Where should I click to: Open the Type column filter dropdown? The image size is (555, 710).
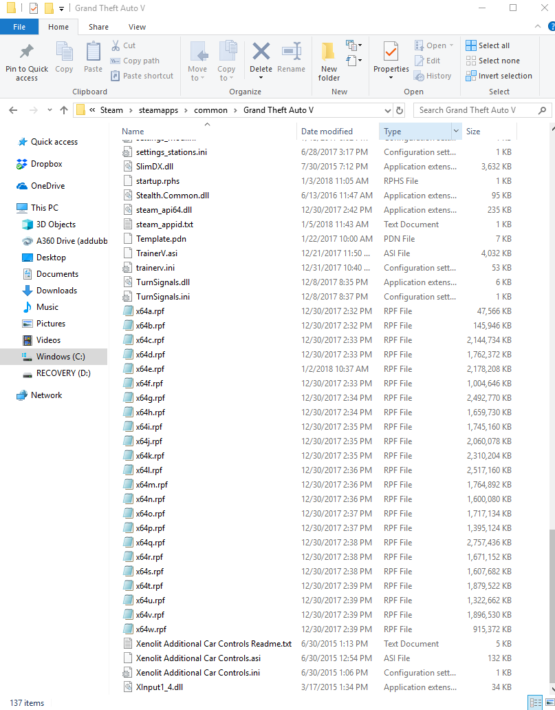[456, 132]
